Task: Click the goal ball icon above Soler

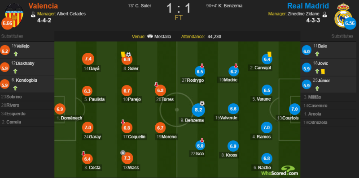Action: tap(128, 55)
